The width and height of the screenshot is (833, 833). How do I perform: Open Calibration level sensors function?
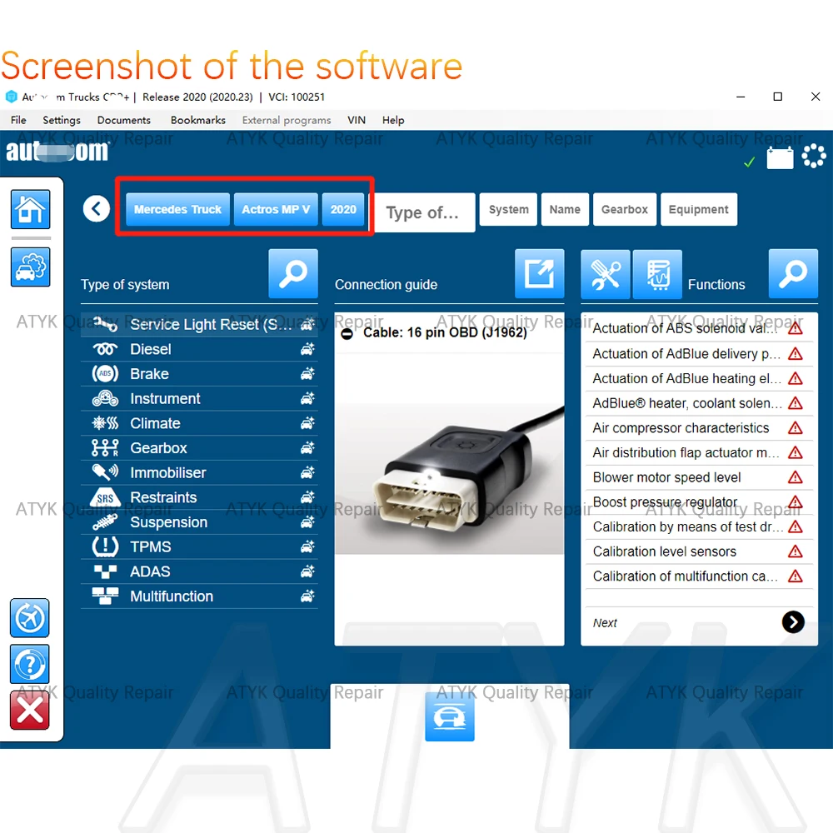(699, 551)
